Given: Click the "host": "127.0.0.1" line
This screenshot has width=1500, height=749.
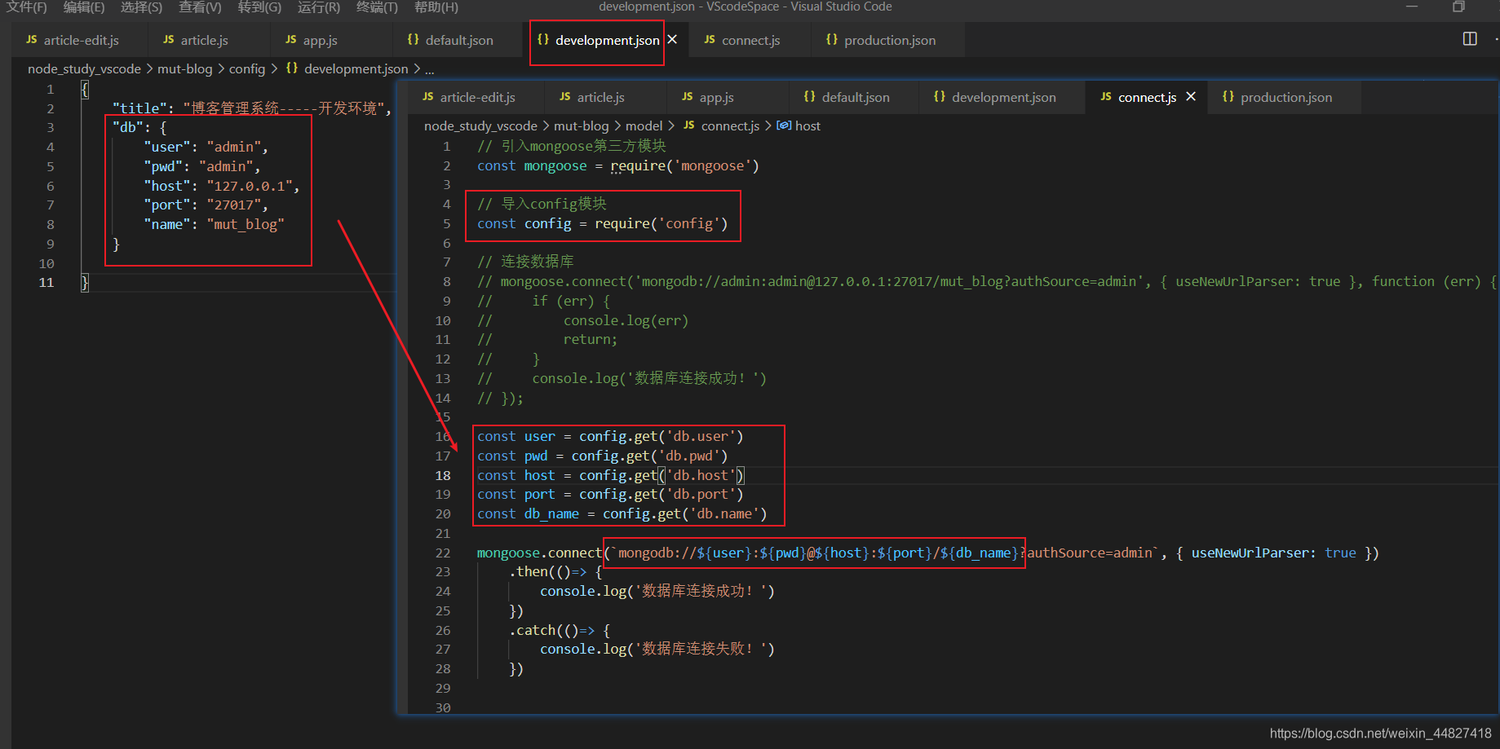Looking at the screenshot, I should click(222, 186).
